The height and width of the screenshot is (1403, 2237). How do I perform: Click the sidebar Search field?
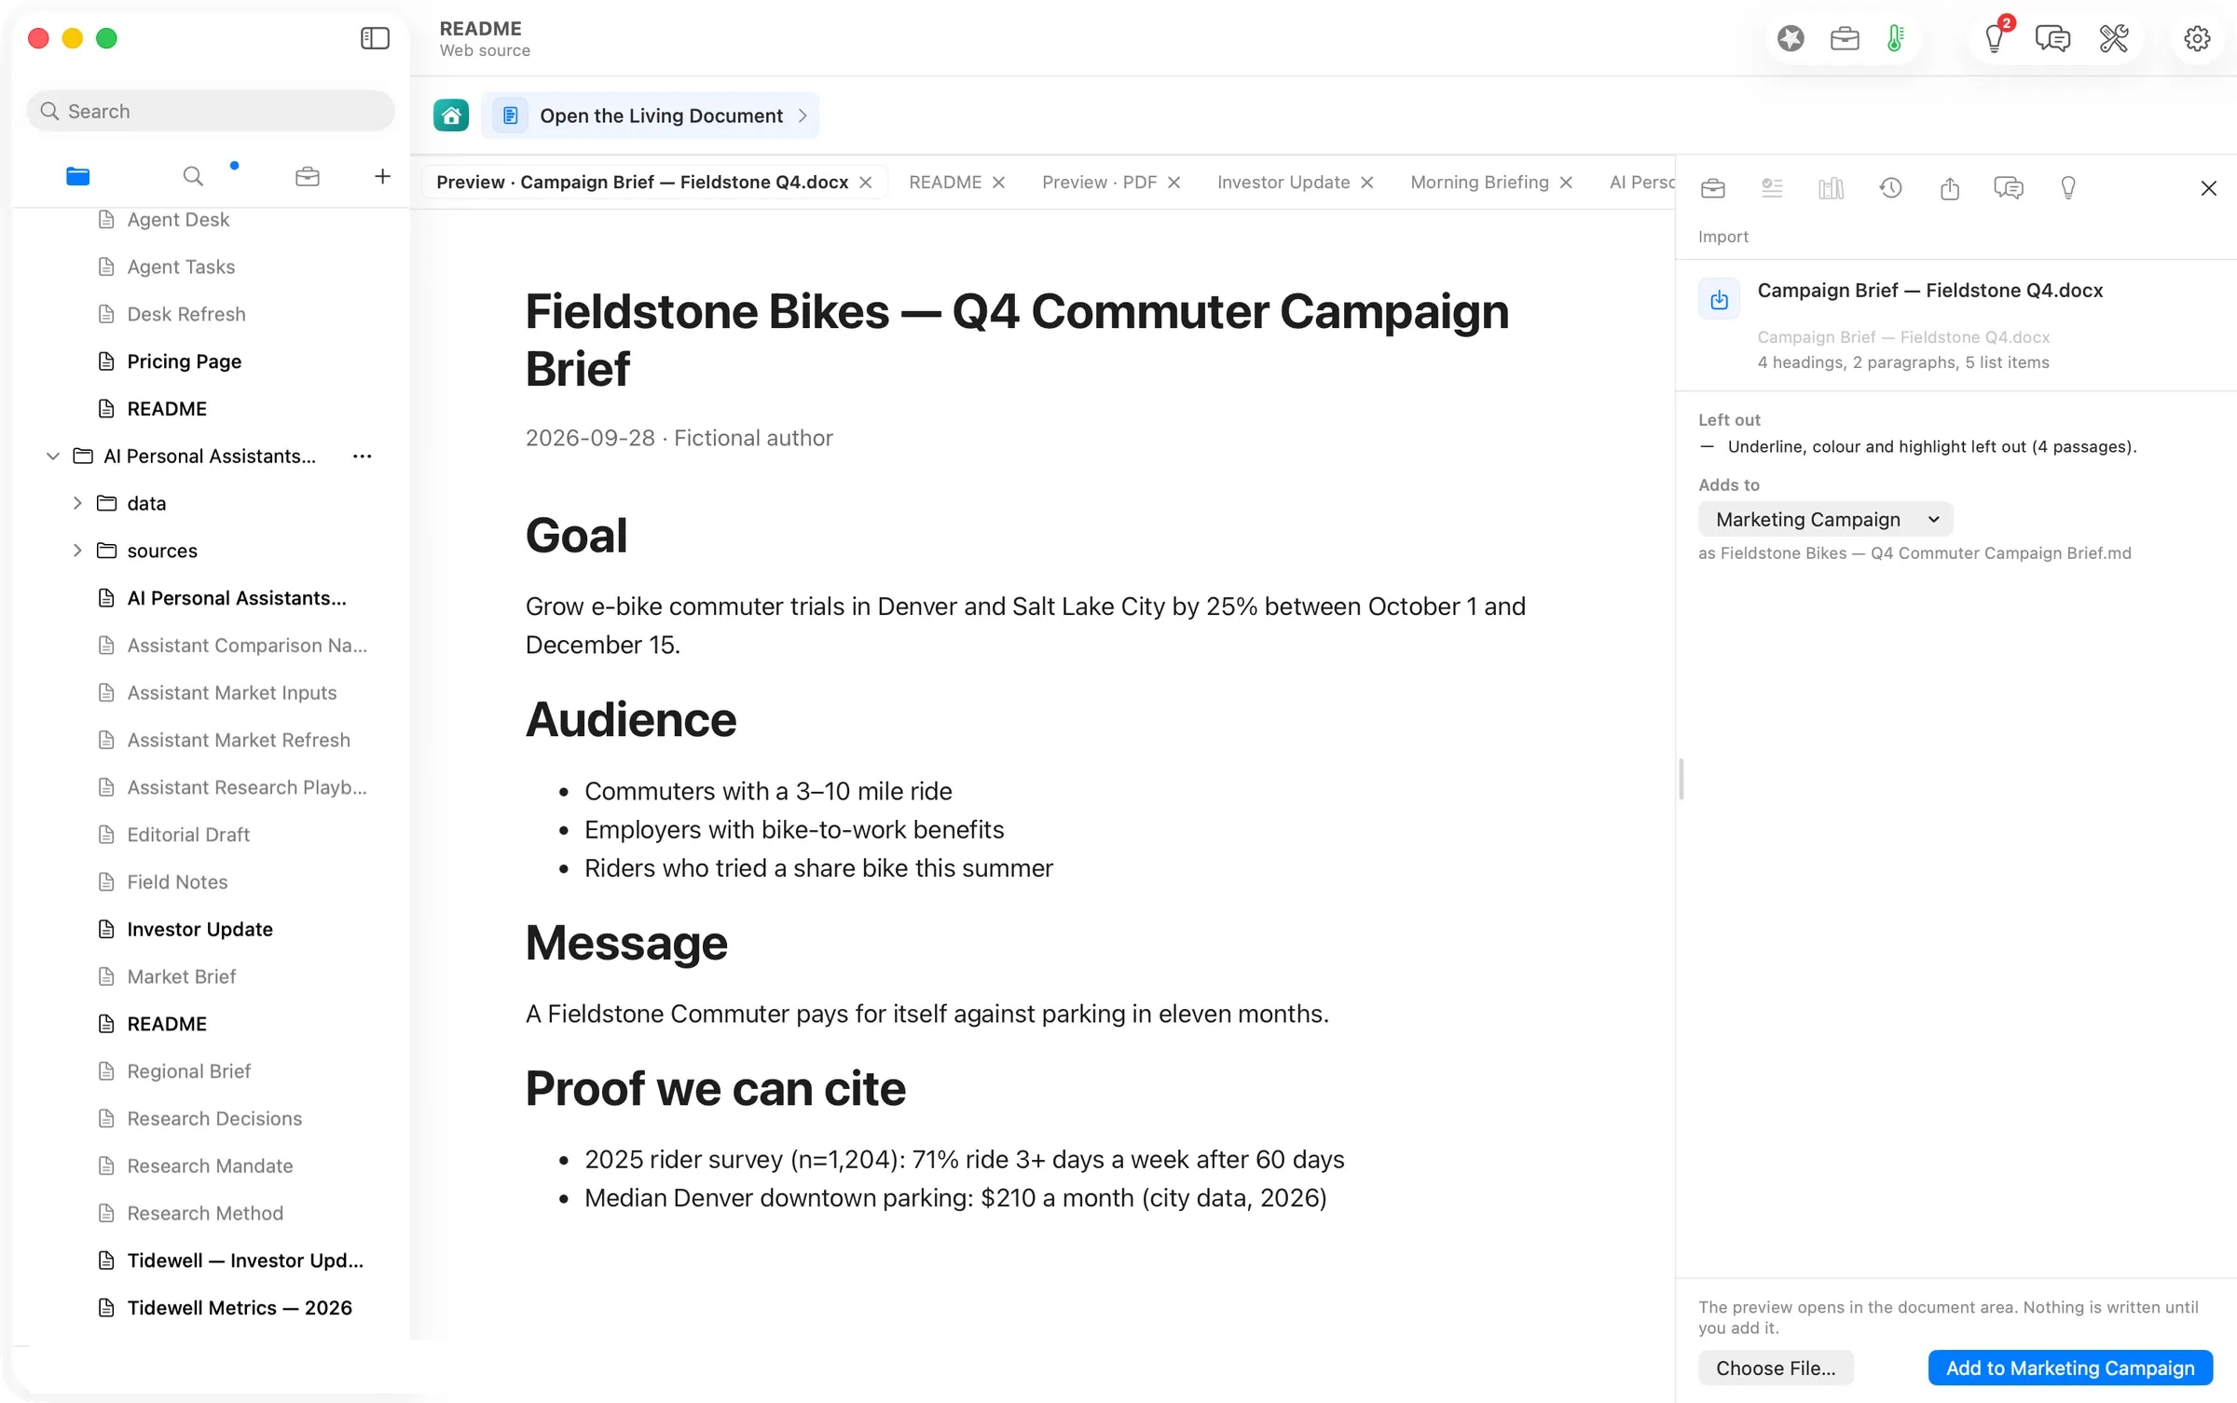coord(211,111)
